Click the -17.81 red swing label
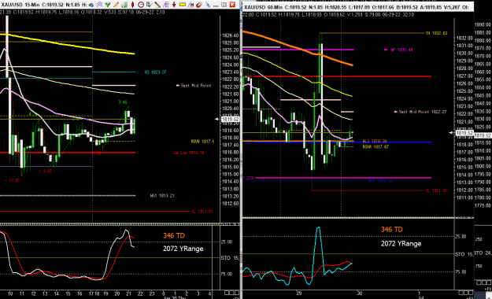Viewport: 492px width, 299px height. [x=13, y=180]
